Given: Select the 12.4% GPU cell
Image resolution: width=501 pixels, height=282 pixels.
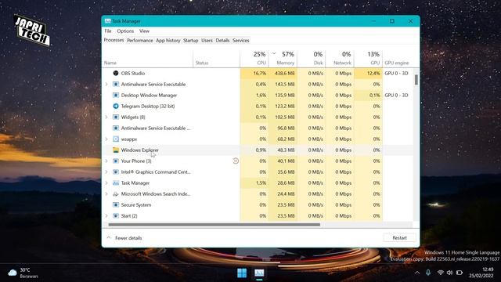Looking at the screenshot, I should 368,73.
